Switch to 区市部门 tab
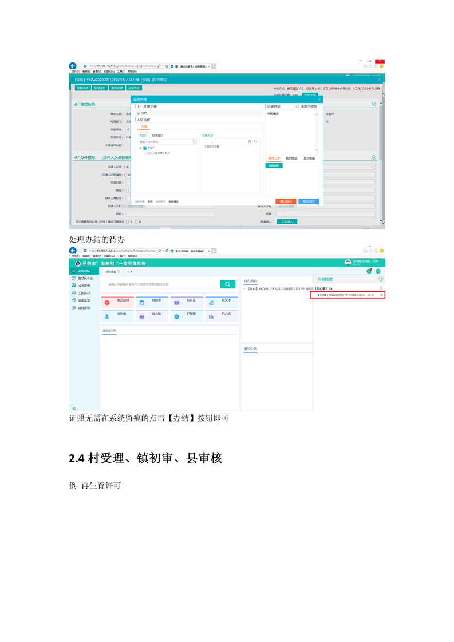 pyautogui.click(x=157, y=135)
